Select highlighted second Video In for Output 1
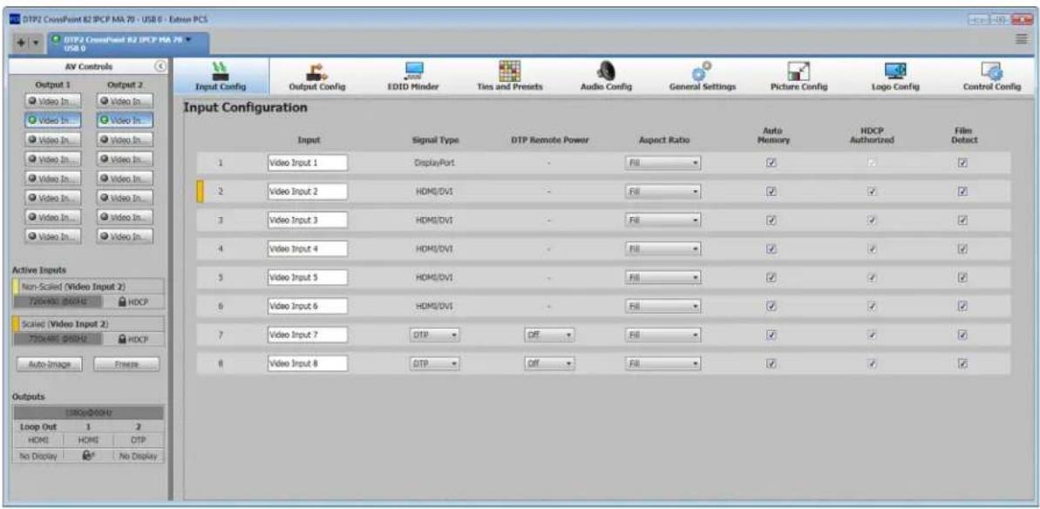The image size is (1040, 509). point(52,120)
